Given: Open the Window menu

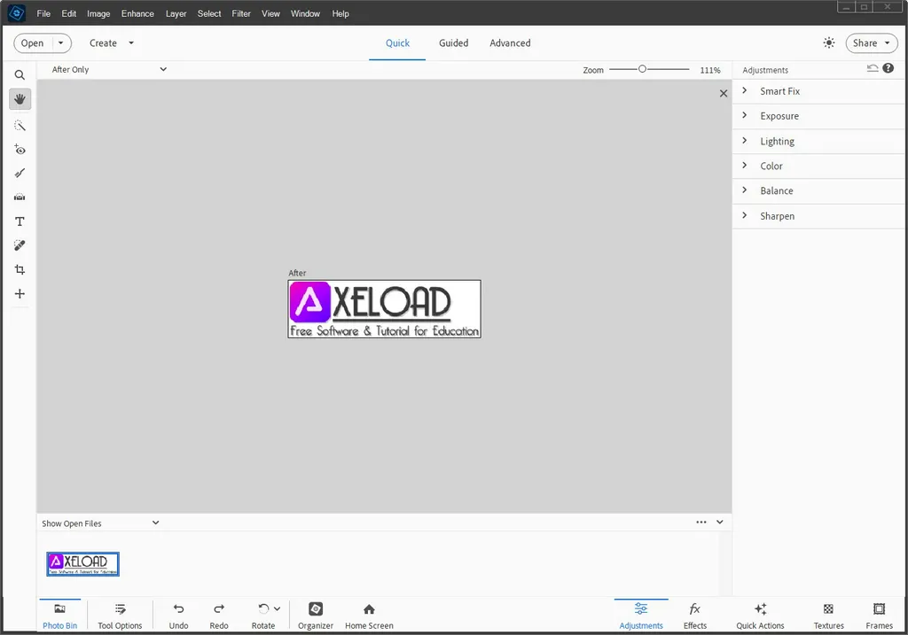Looking at the screenshot, I should click(x=305, y=13).
